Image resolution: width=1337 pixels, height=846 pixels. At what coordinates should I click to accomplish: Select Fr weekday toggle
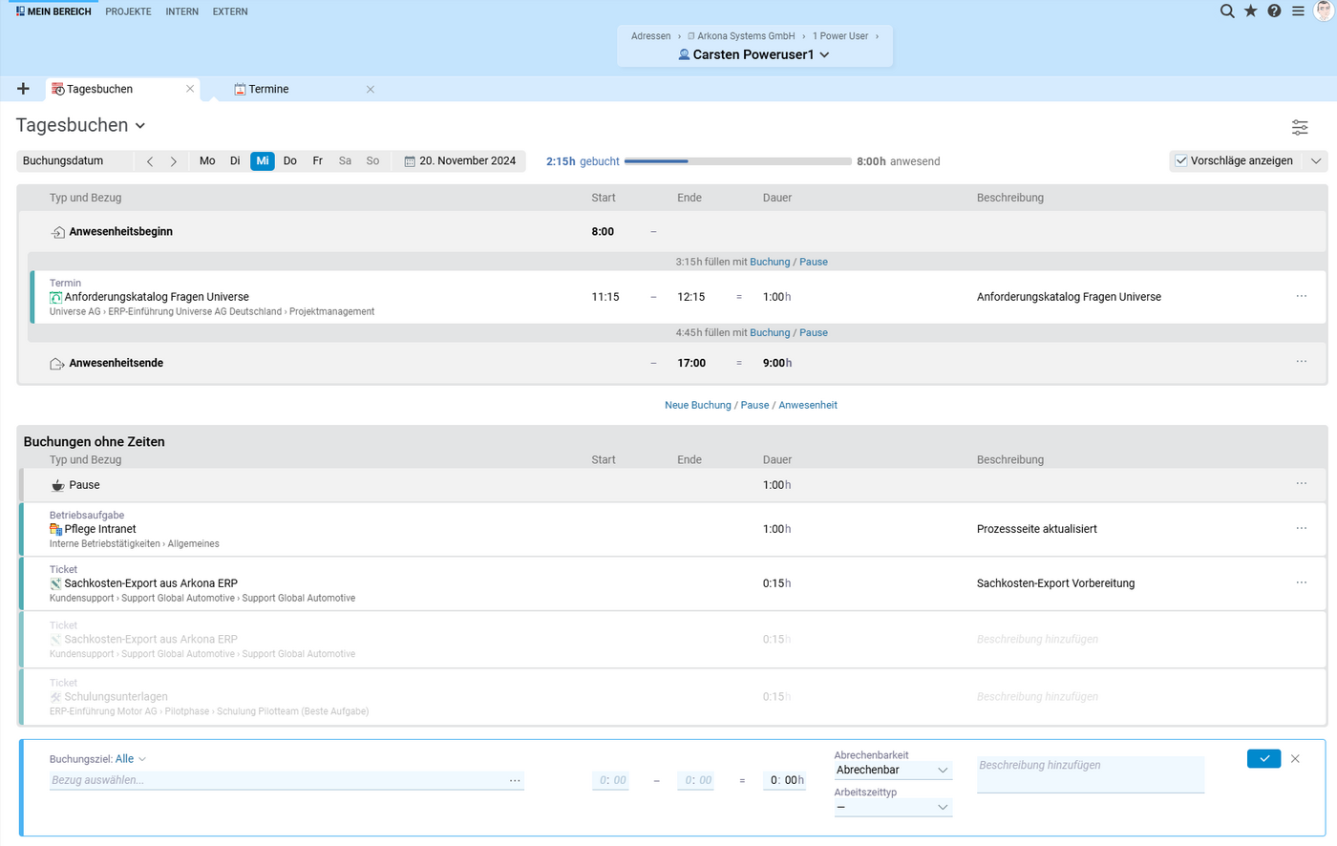click(318, 161)
